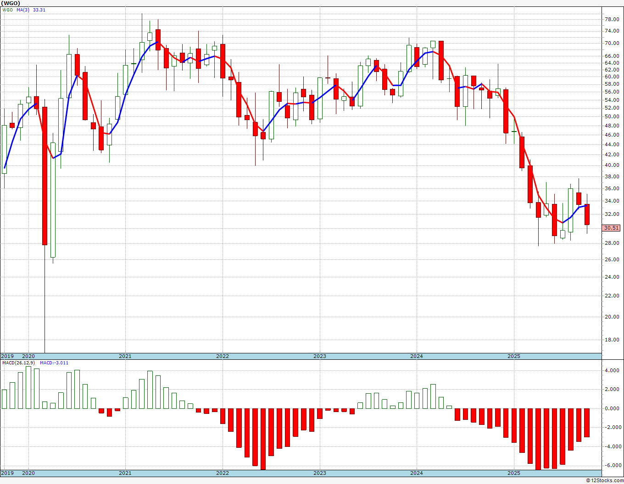Click the "40.00" price axis label
The image size is (624, 484).
pos(612,165)
